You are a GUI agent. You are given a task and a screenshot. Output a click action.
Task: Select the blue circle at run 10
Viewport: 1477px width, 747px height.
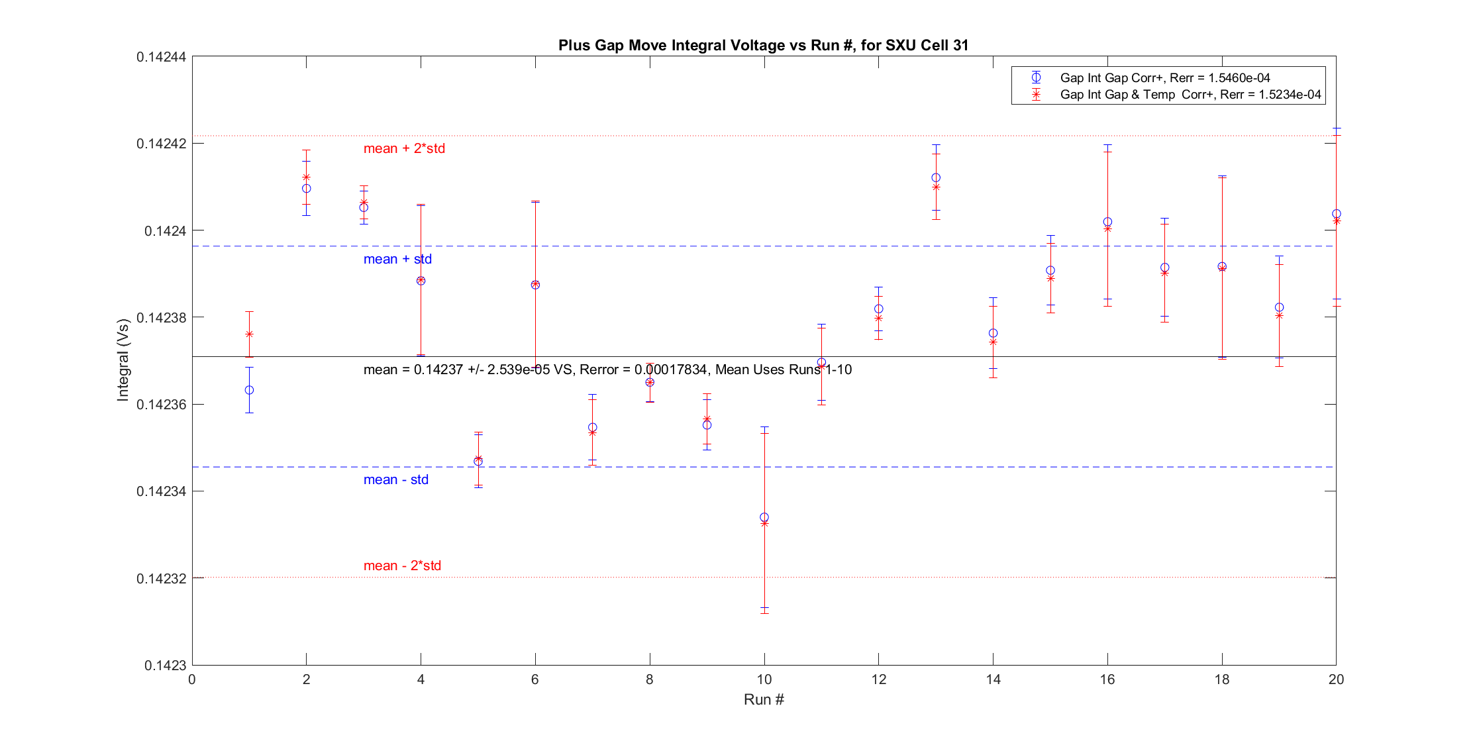[x=764, y=517]
